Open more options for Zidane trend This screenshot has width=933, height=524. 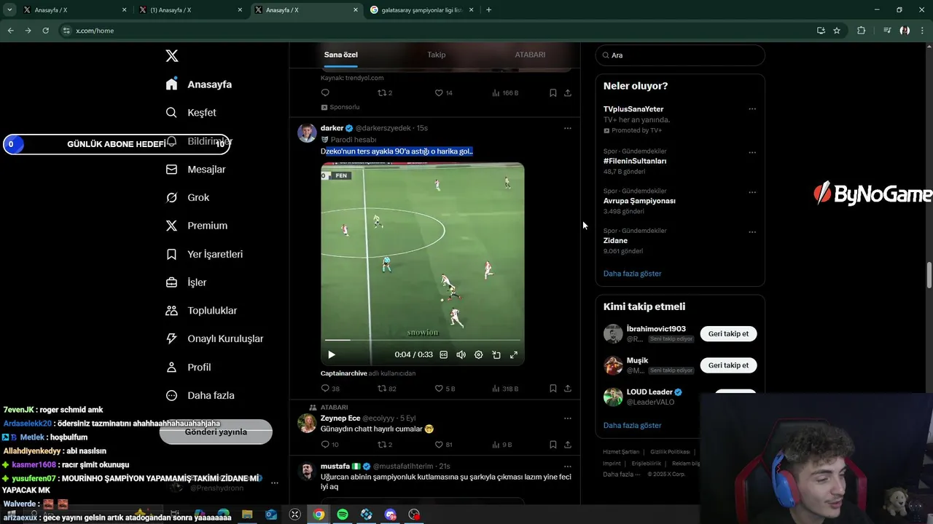pos(752,232)
